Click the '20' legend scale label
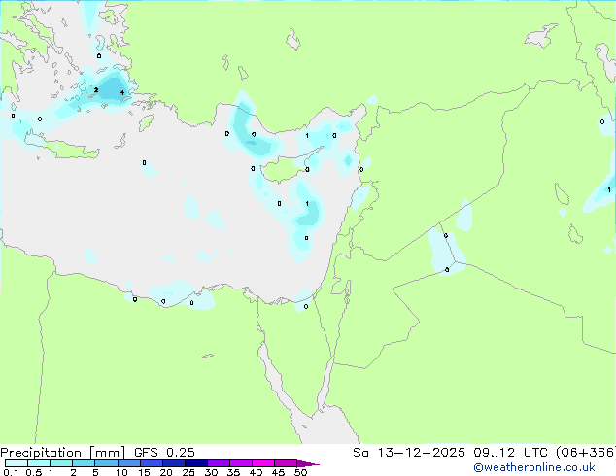 (x=166, y=472)
